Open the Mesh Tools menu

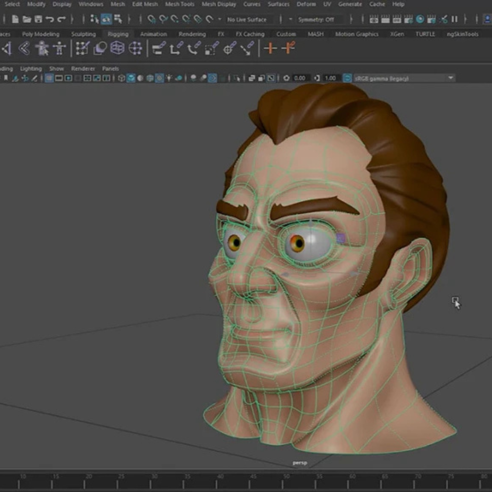point(179,4)
